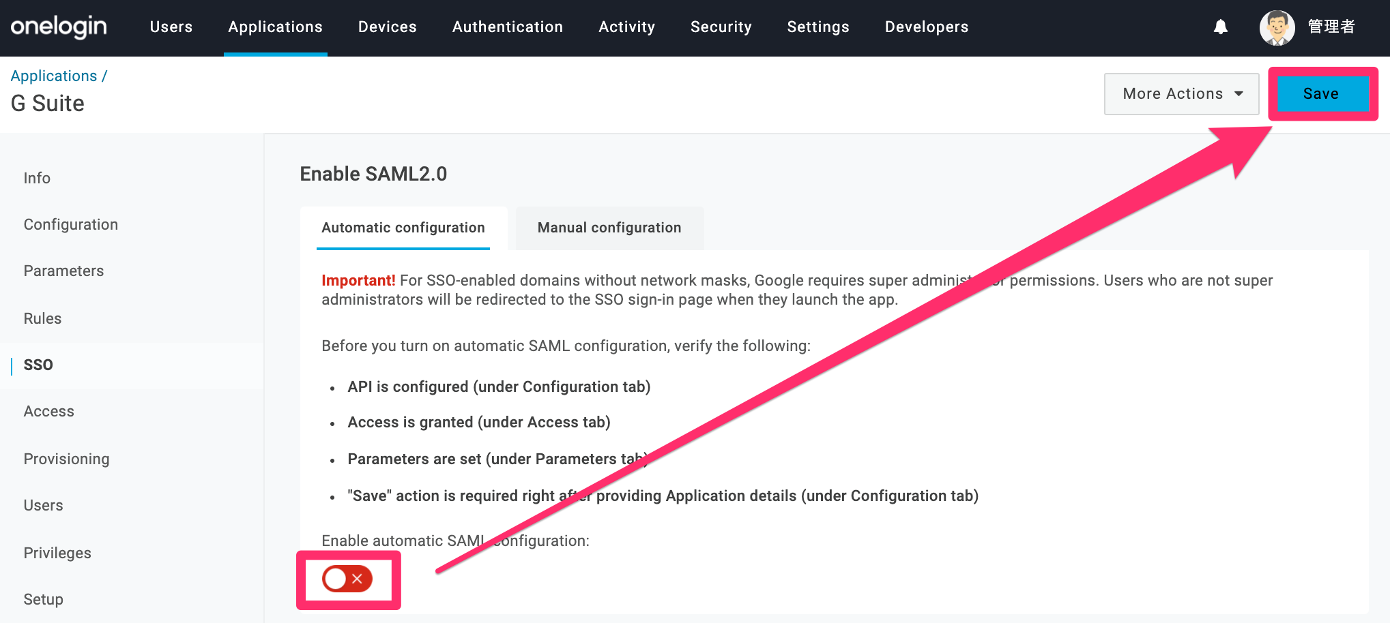Click 'Enable automatic SAML configuration:' label
Screen dimensions: 1390x623
tap(455, 541)
